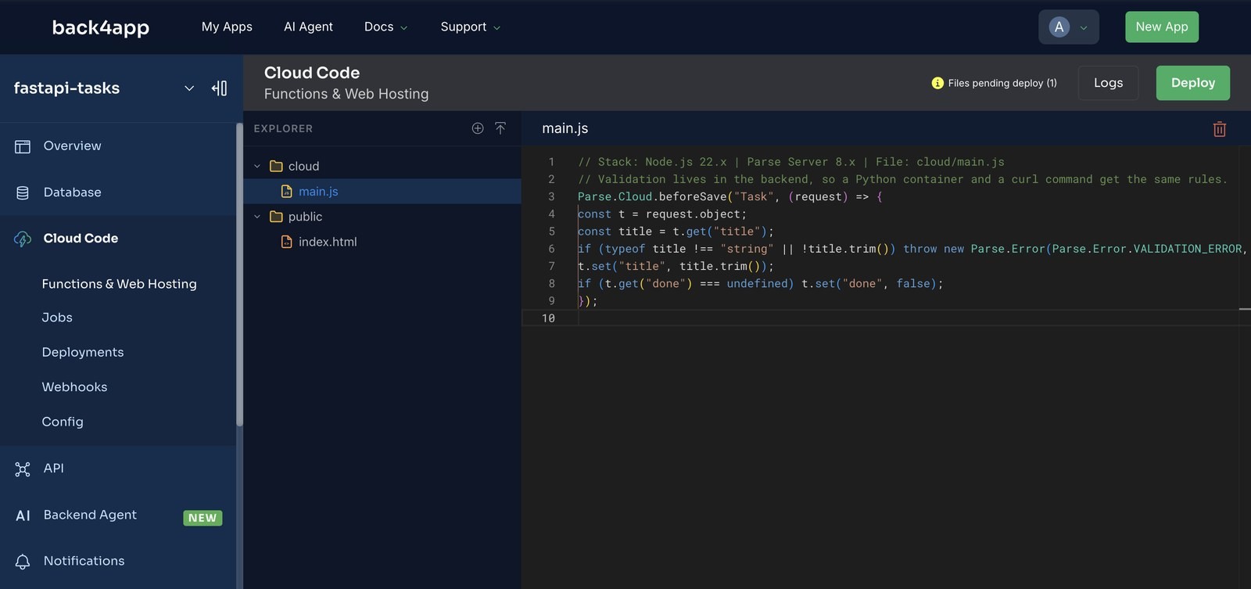Collapse the sidebar with the panel icon

click(220, 88)
